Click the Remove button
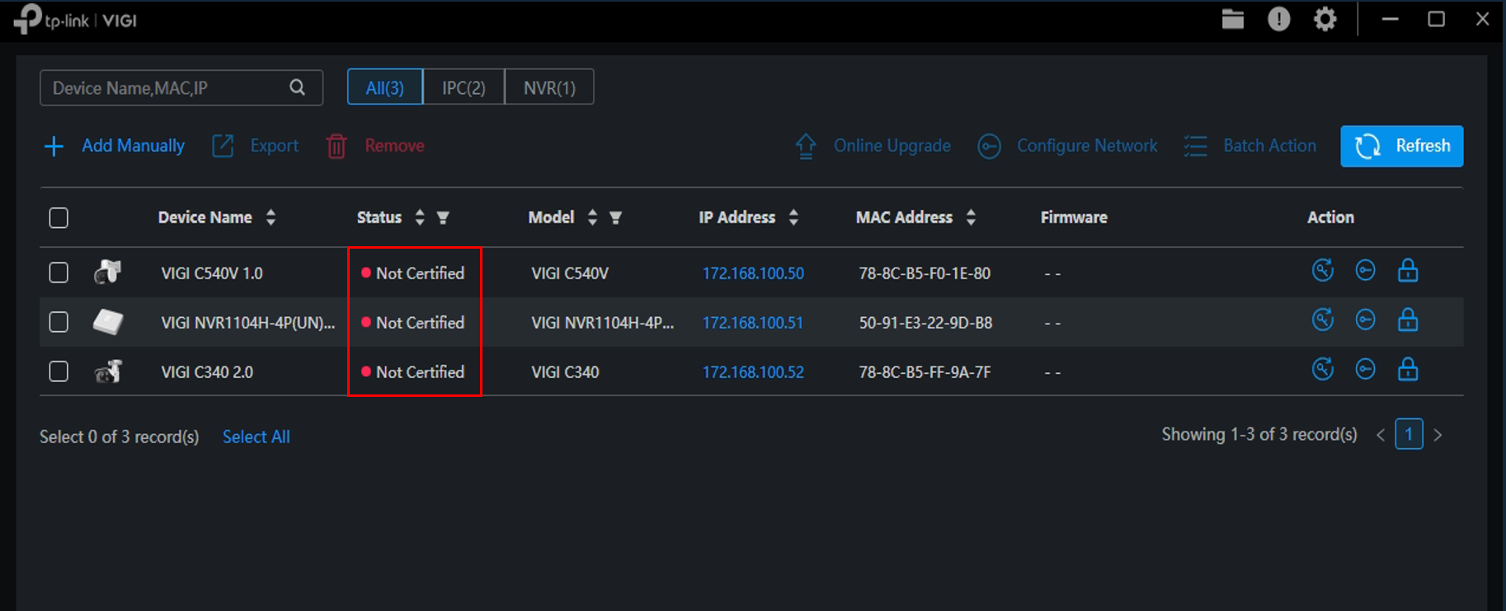This screenshot has width=1506, height=611. 375,146
